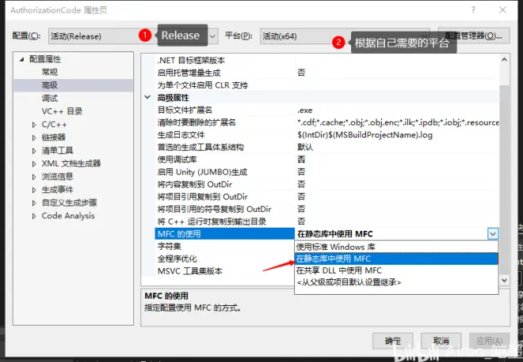Select VC++ 目录 tree item
The width and height of the screenshot is (523, 362).
(62, 111)
